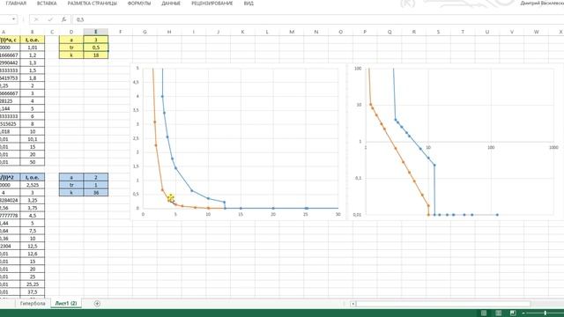Select column D header
The height and width of the screenshot is (317, 564).
click(x=71, y=32)
